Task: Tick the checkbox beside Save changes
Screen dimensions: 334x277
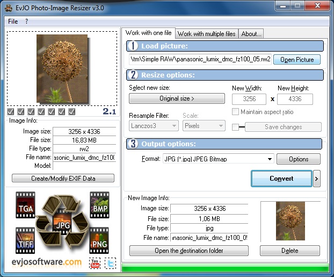Action: click(x=235, y=127)
